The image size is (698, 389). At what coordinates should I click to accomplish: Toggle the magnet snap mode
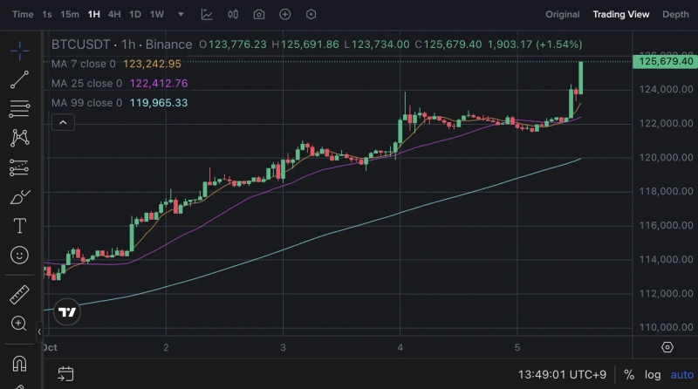pos(19,363)
